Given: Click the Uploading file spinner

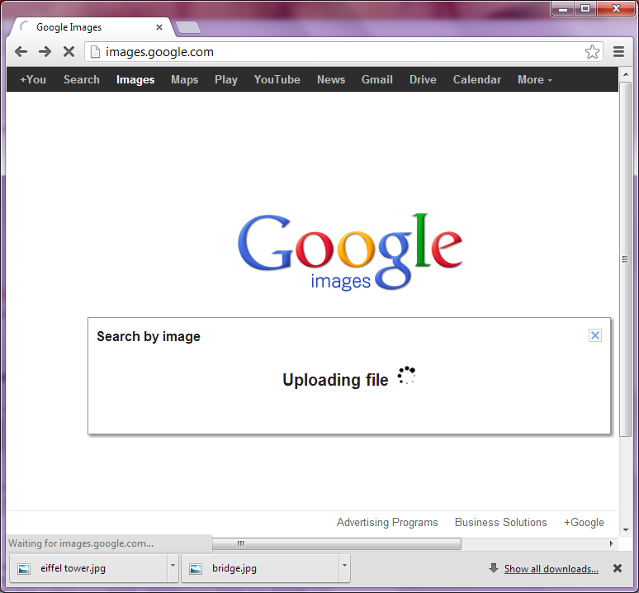Looking at the screenshot, I should pyautogui.click(x=406, y=375).
